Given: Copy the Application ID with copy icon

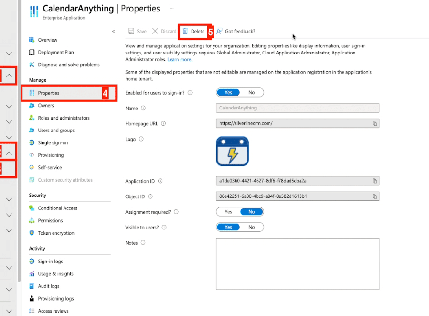Looking at the screenshot, I should pyautogui.click(x=375, y=181).
